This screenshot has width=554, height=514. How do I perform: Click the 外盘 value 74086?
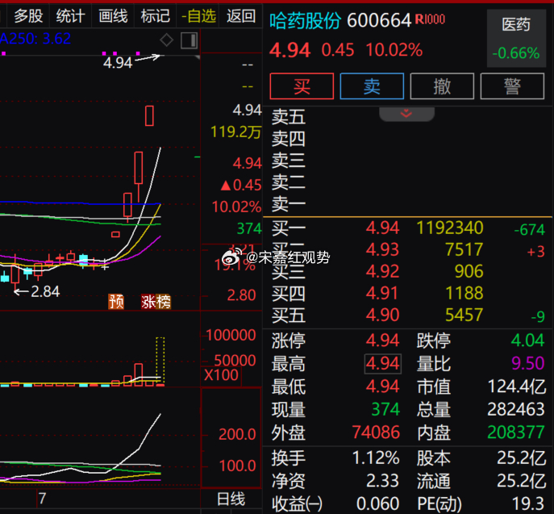pos(376,433)
